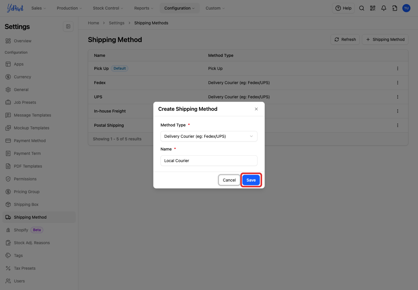The width and height of the screenshot is (418, 290).
Task: Open the notifications bell
Action: pos(384,8)
